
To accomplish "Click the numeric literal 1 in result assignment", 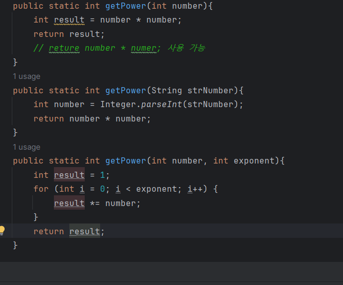I will point(102,175).
